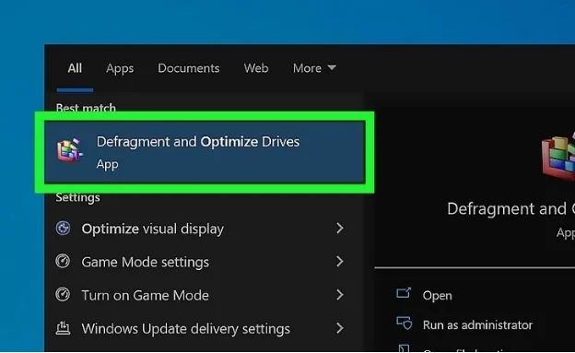The image size is (575, 353).
Task: Open Defragment and Optimize Drives best match
Action: coord(205,152)
